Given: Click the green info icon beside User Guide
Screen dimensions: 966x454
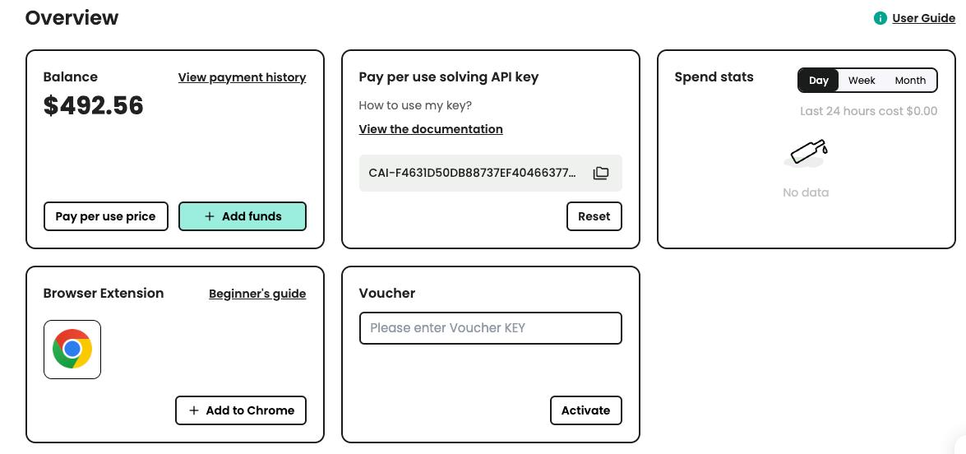Looking at the screenshot, I should [880, 18].
